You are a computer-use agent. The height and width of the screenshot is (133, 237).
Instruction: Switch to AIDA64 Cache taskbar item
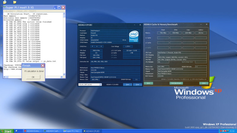(x=52, y=131)
